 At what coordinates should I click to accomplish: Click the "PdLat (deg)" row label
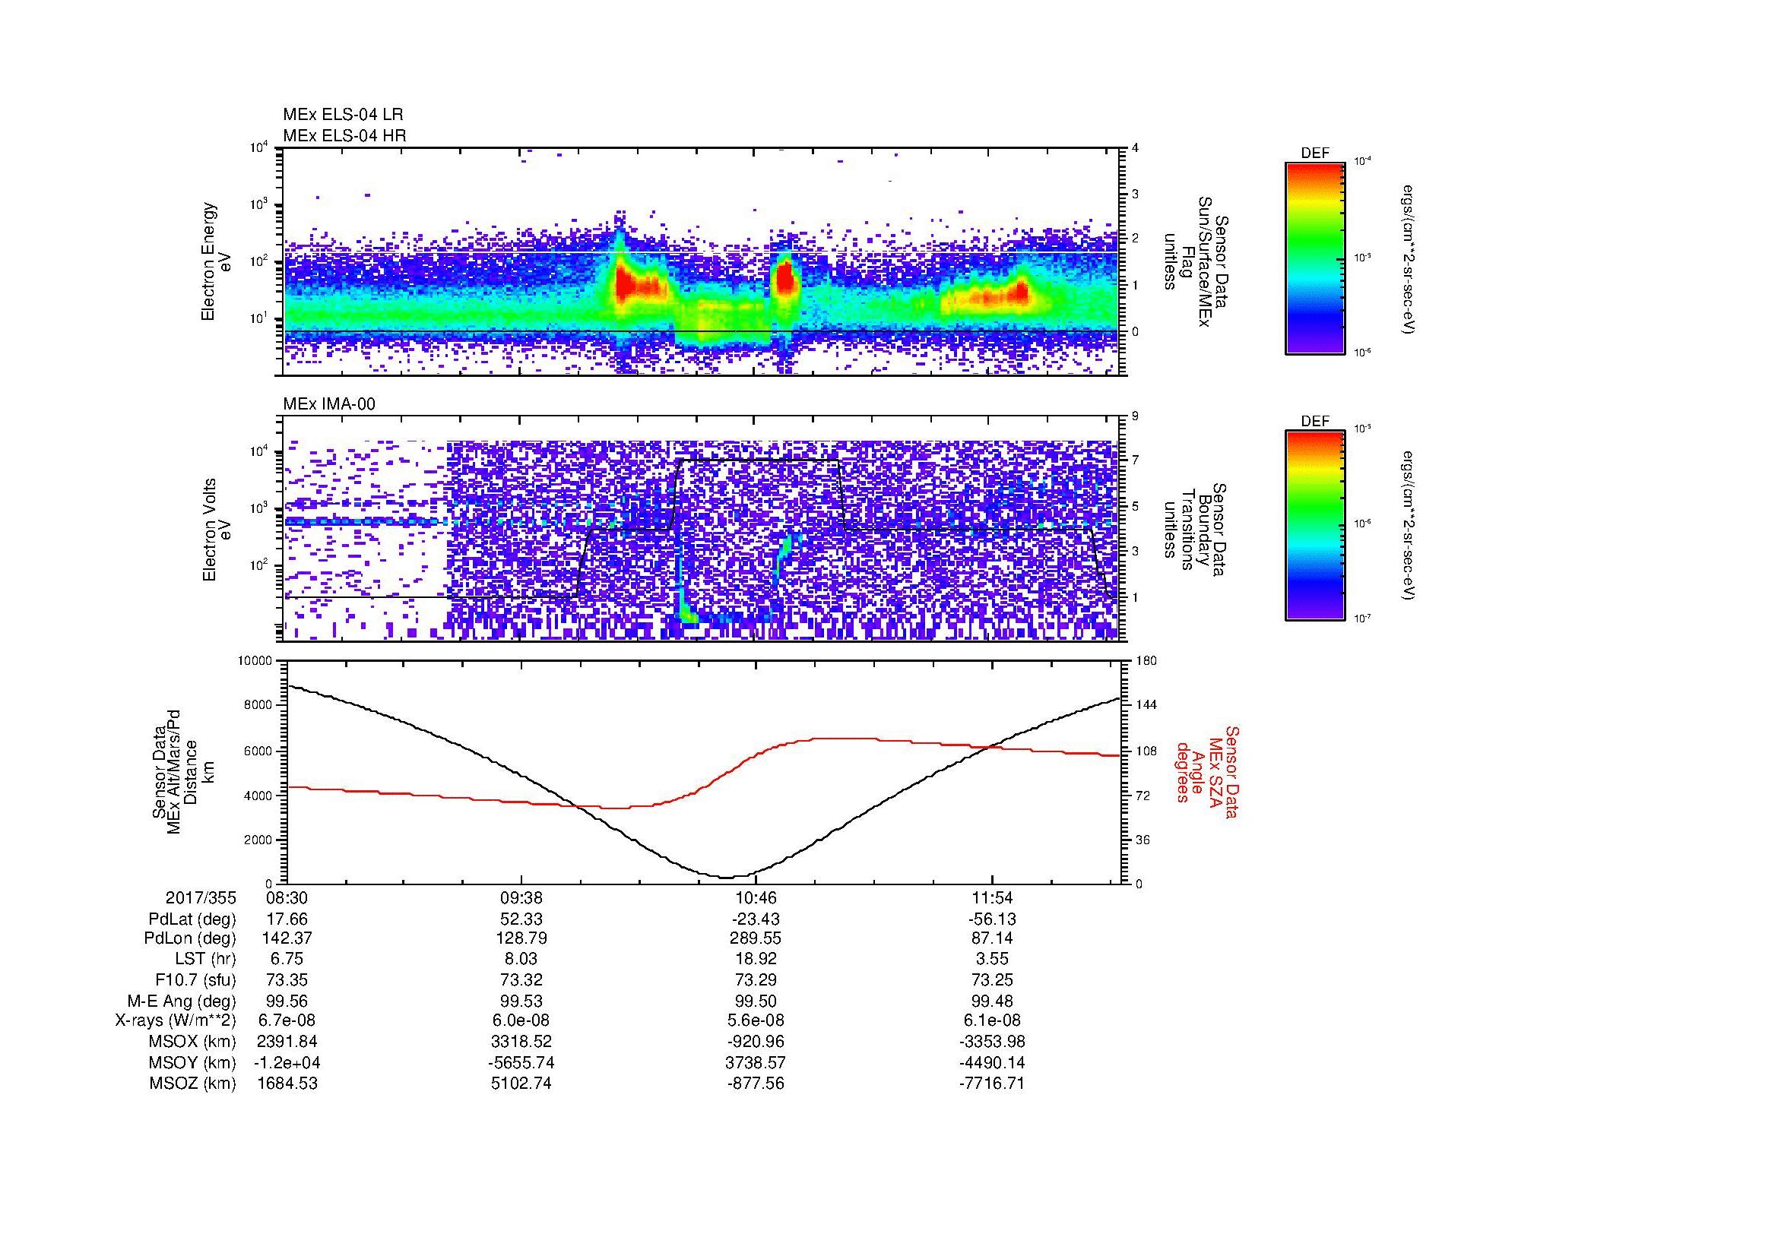[x=192, y=919]
